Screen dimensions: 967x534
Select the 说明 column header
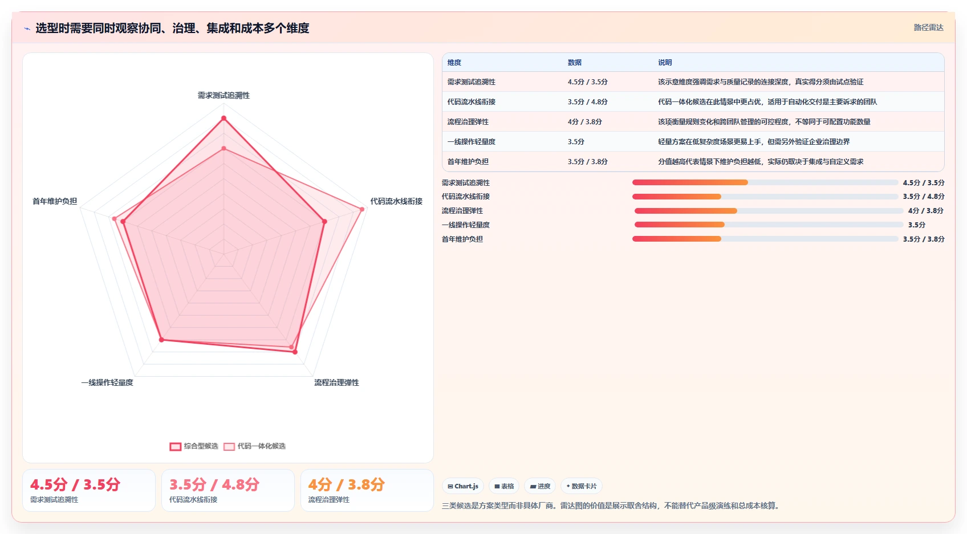665,63
